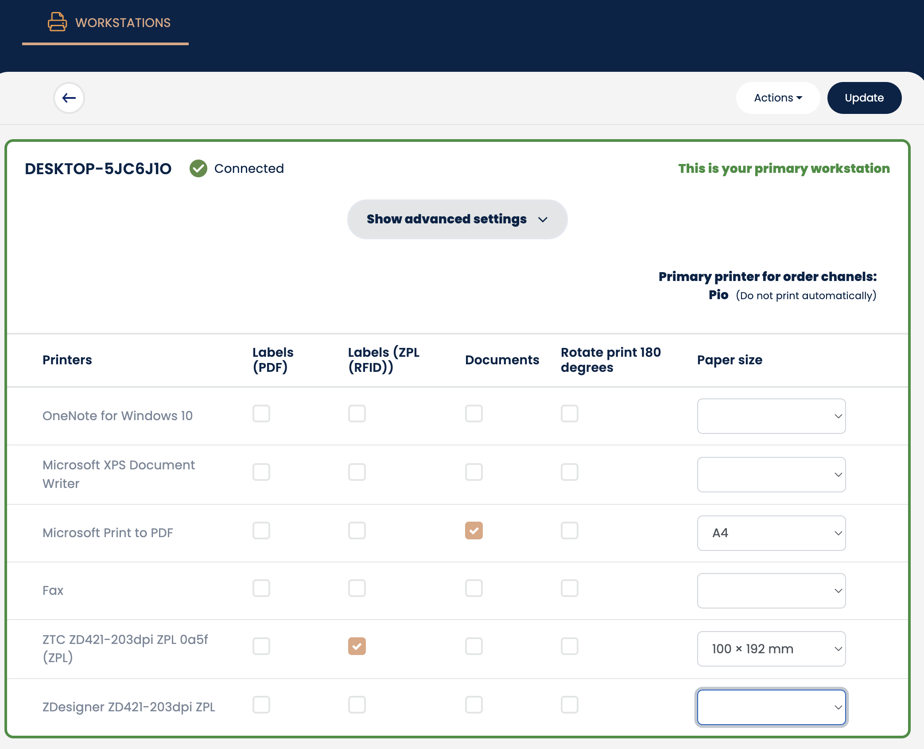Click the back arrow button
Image resolution: width=924 pixels, height=749 pixels.
tap(69, 98)
